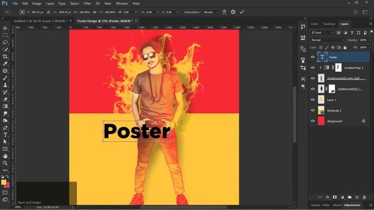Click the foreground yellow color swatch
The image size is (374, 210).
point(4,183)
